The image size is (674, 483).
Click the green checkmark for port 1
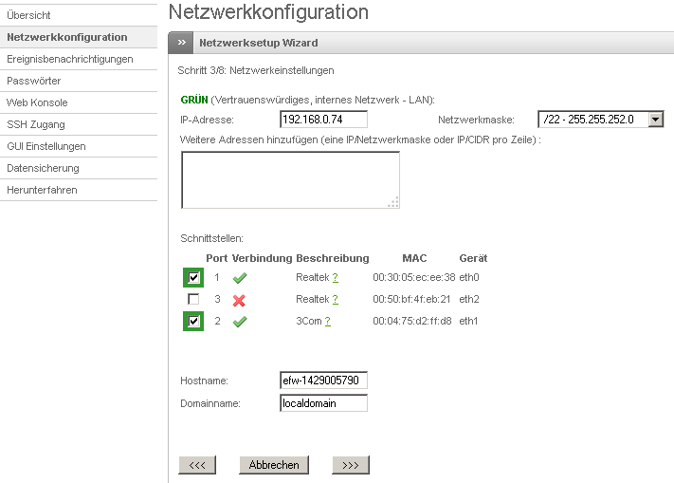pyautogui.click(x=240, y=278)
